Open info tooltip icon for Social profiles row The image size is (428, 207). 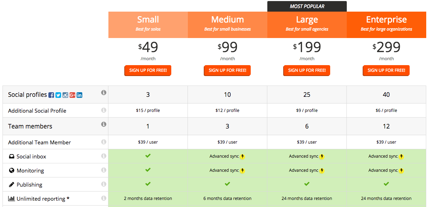104,93
